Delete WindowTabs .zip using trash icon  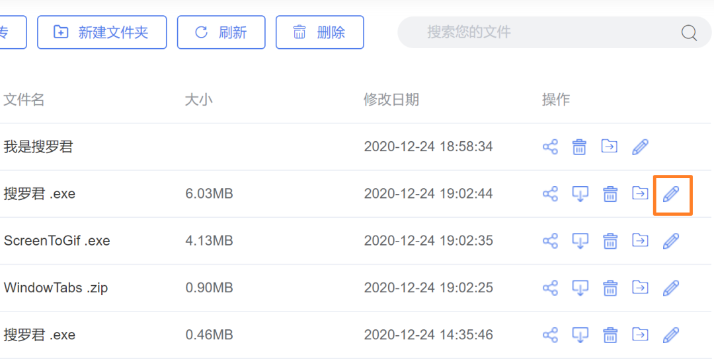610,288
